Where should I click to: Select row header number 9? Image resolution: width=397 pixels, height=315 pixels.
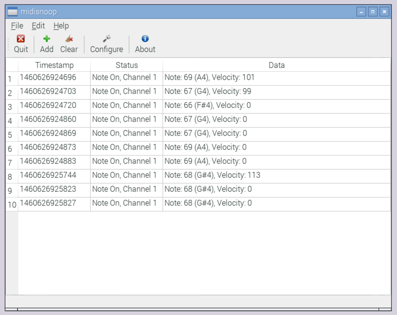(x=12, y=190)
